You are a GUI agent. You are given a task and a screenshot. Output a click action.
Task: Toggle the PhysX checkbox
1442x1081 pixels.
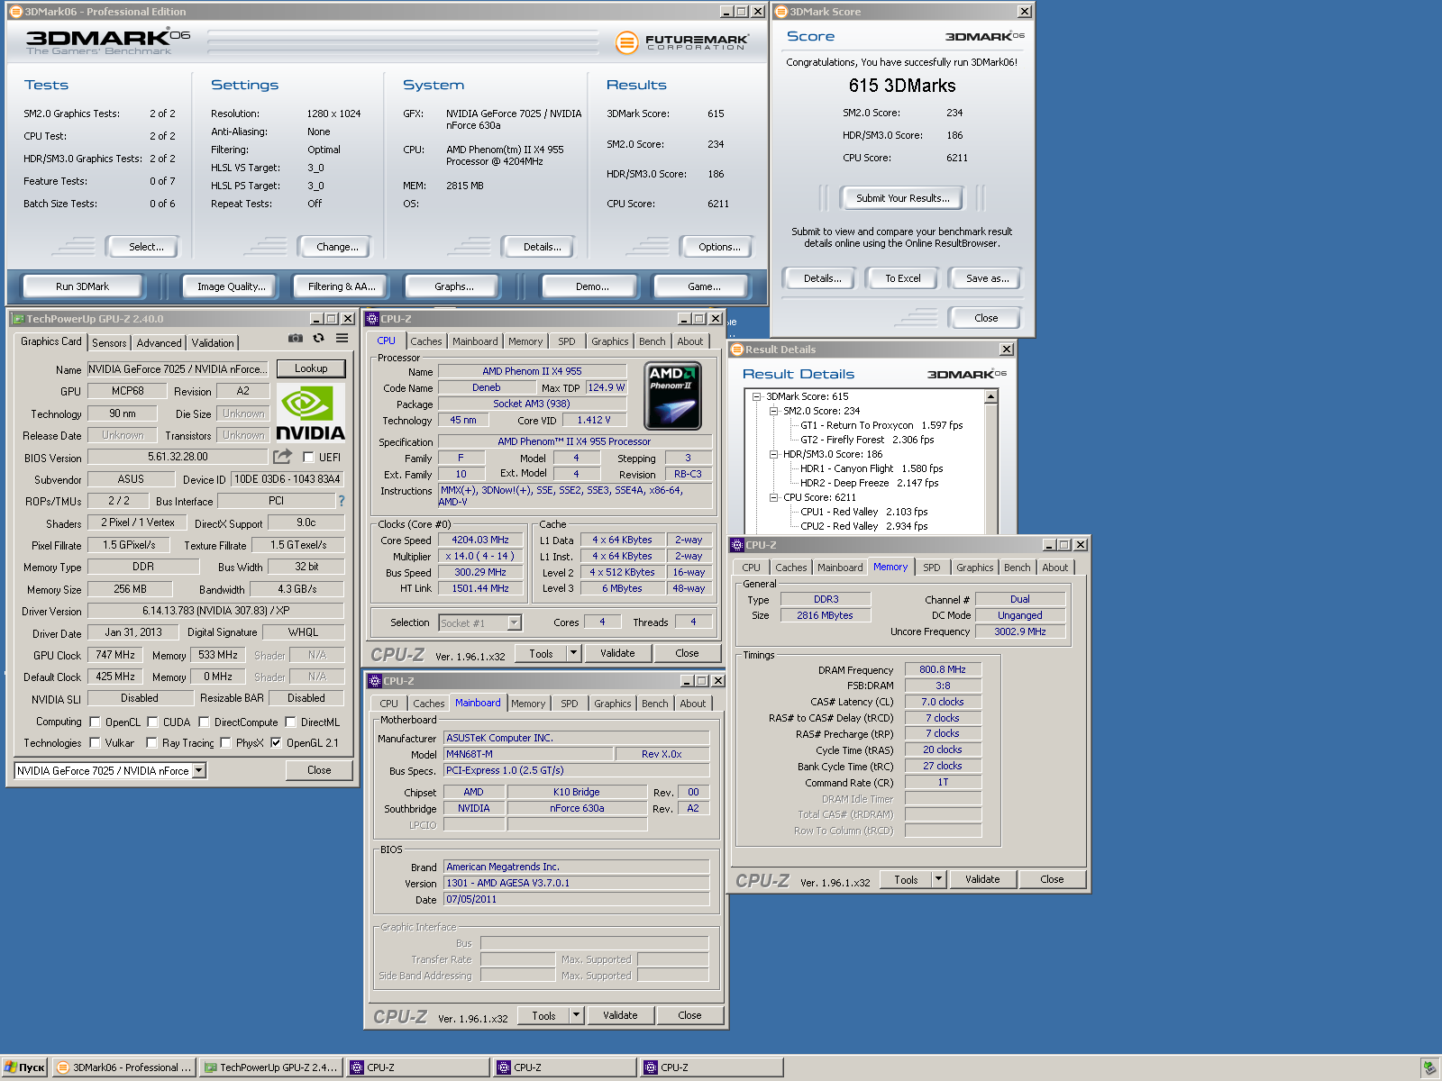225,743
